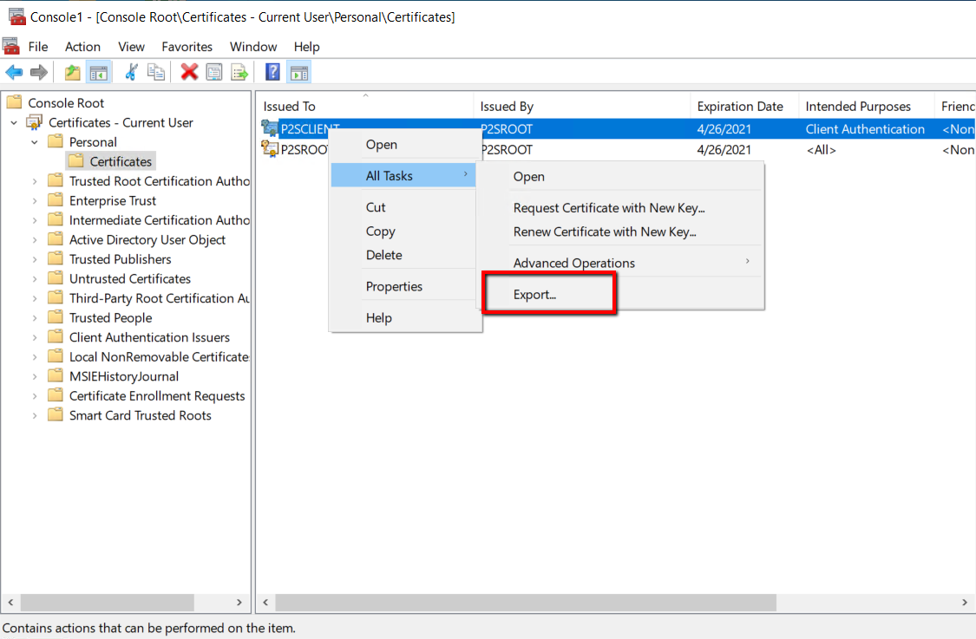
Task: Choose Properties from the context menu
Action: pos(404,286)
